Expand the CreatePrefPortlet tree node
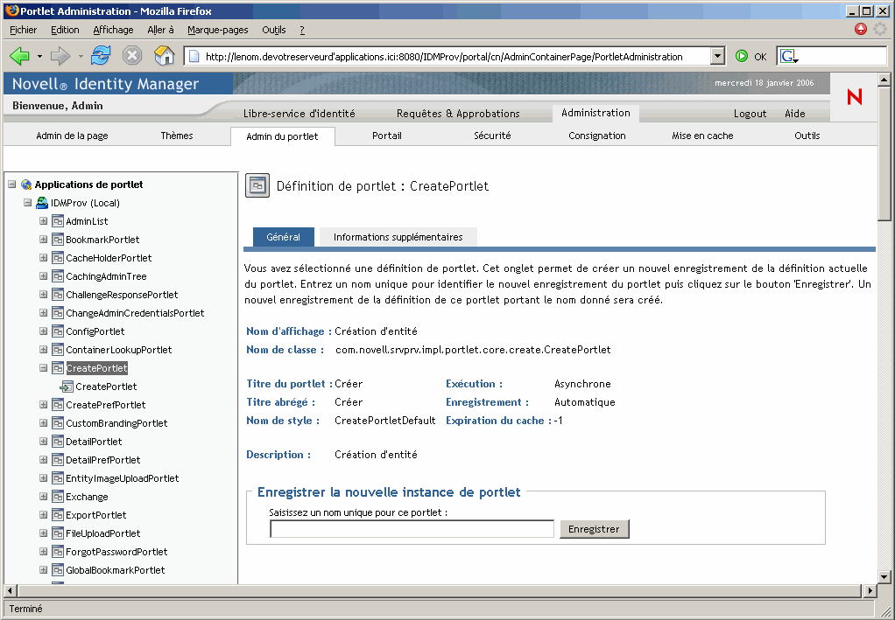The width and height of the screenshot is (895, 620). click(x=44, y=405)
